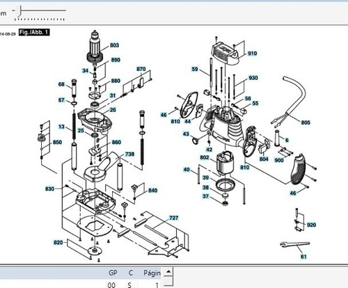Select part number 68 label

click(61, 84)
